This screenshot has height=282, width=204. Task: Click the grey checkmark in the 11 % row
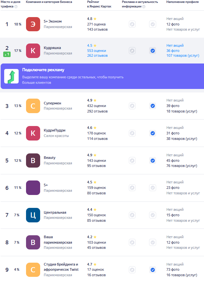click(153, 188)
